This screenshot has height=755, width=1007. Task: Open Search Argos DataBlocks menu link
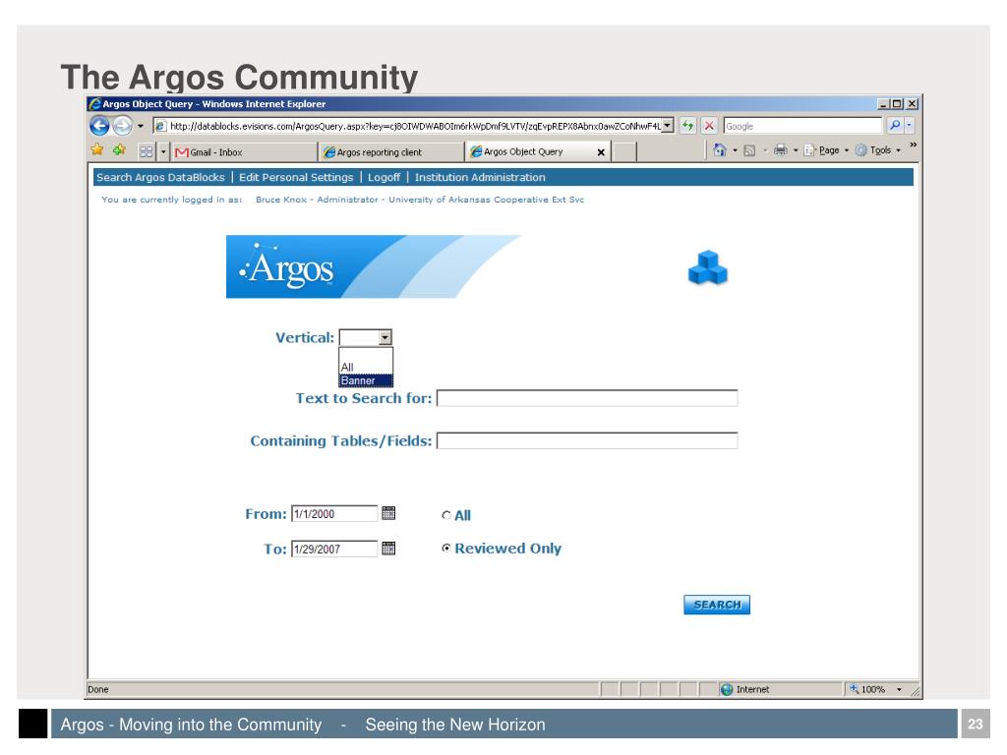(x=160, y=177)
